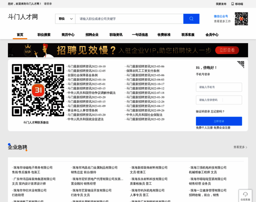Open news 斗门最新招聘资讯2023-04-03
The image size is (256, 202).
pyautogui.click(x=145, y=80)
